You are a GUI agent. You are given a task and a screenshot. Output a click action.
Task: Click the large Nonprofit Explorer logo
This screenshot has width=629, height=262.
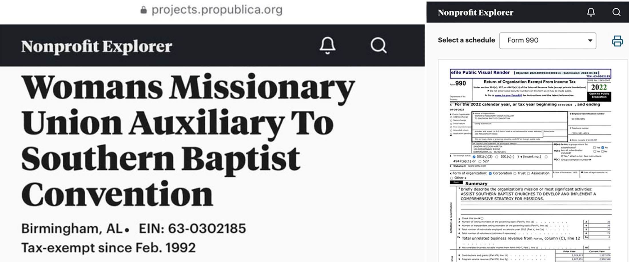click(x=97, y=46)
